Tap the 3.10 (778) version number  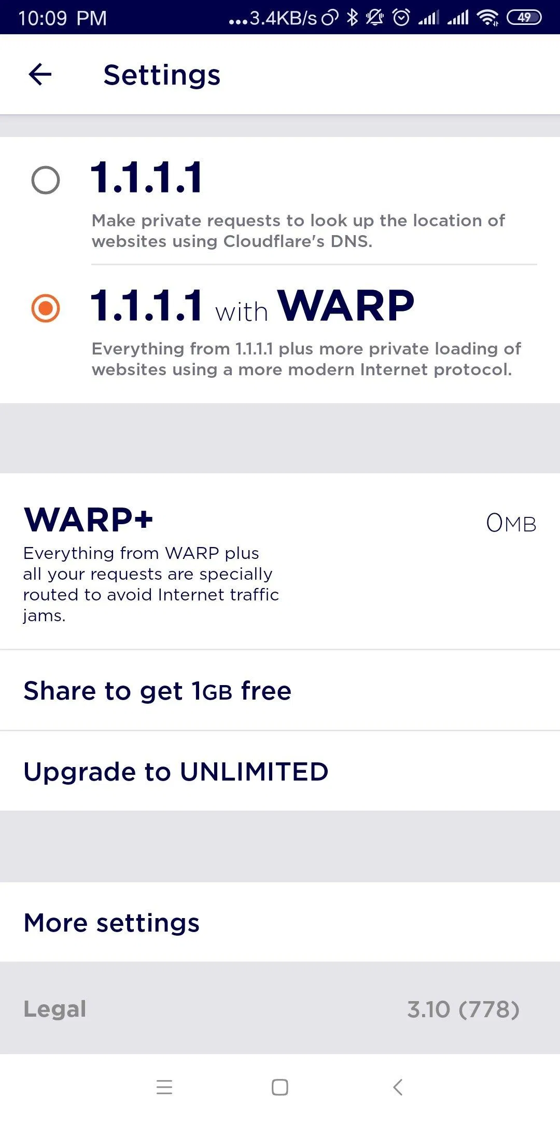point(463,1009)
